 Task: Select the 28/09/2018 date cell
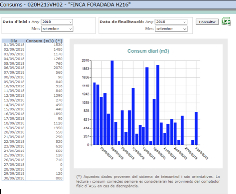tap(14, 169)
